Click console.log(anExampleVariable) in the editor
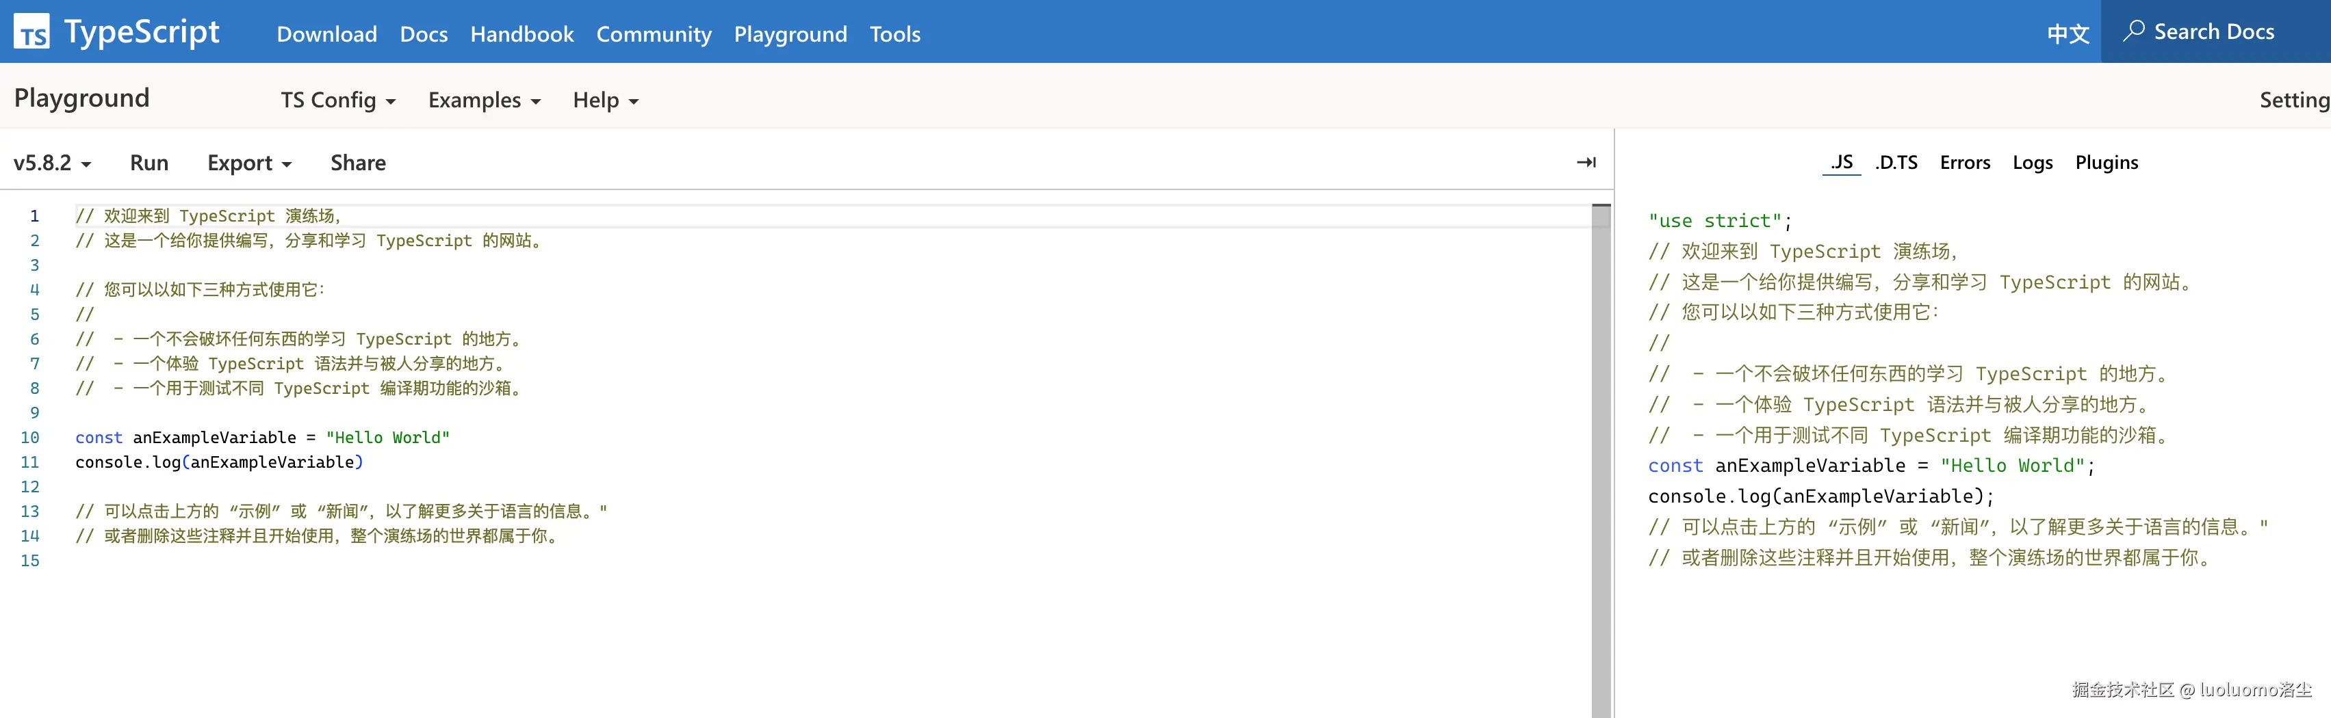The width and height of the screenshot is (2331, 718). point(219,462)
